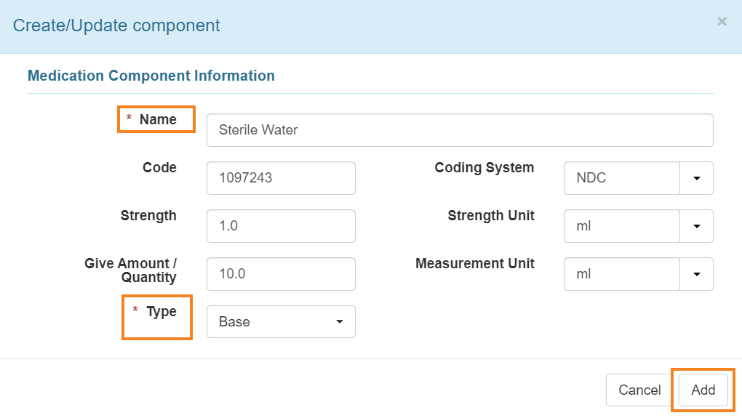The height and width of the screenshot is (418, 742).
Task: Expand the Coding System dropdown arrow
Action: [x=696, y=178]
